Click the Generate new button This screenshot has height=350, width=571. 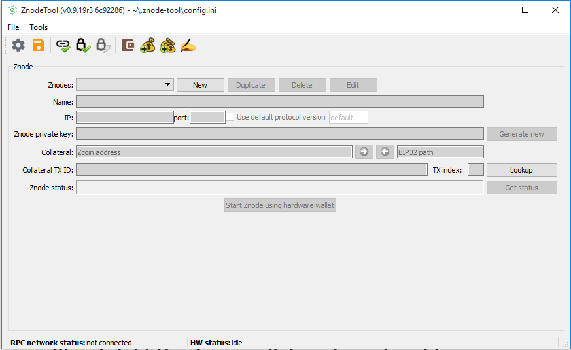click(x=522, y=134)
